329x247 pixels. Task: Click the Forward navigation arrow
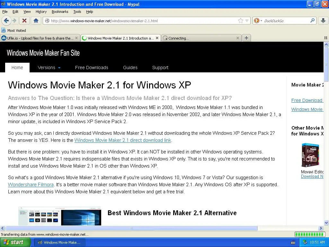point(14,21)
